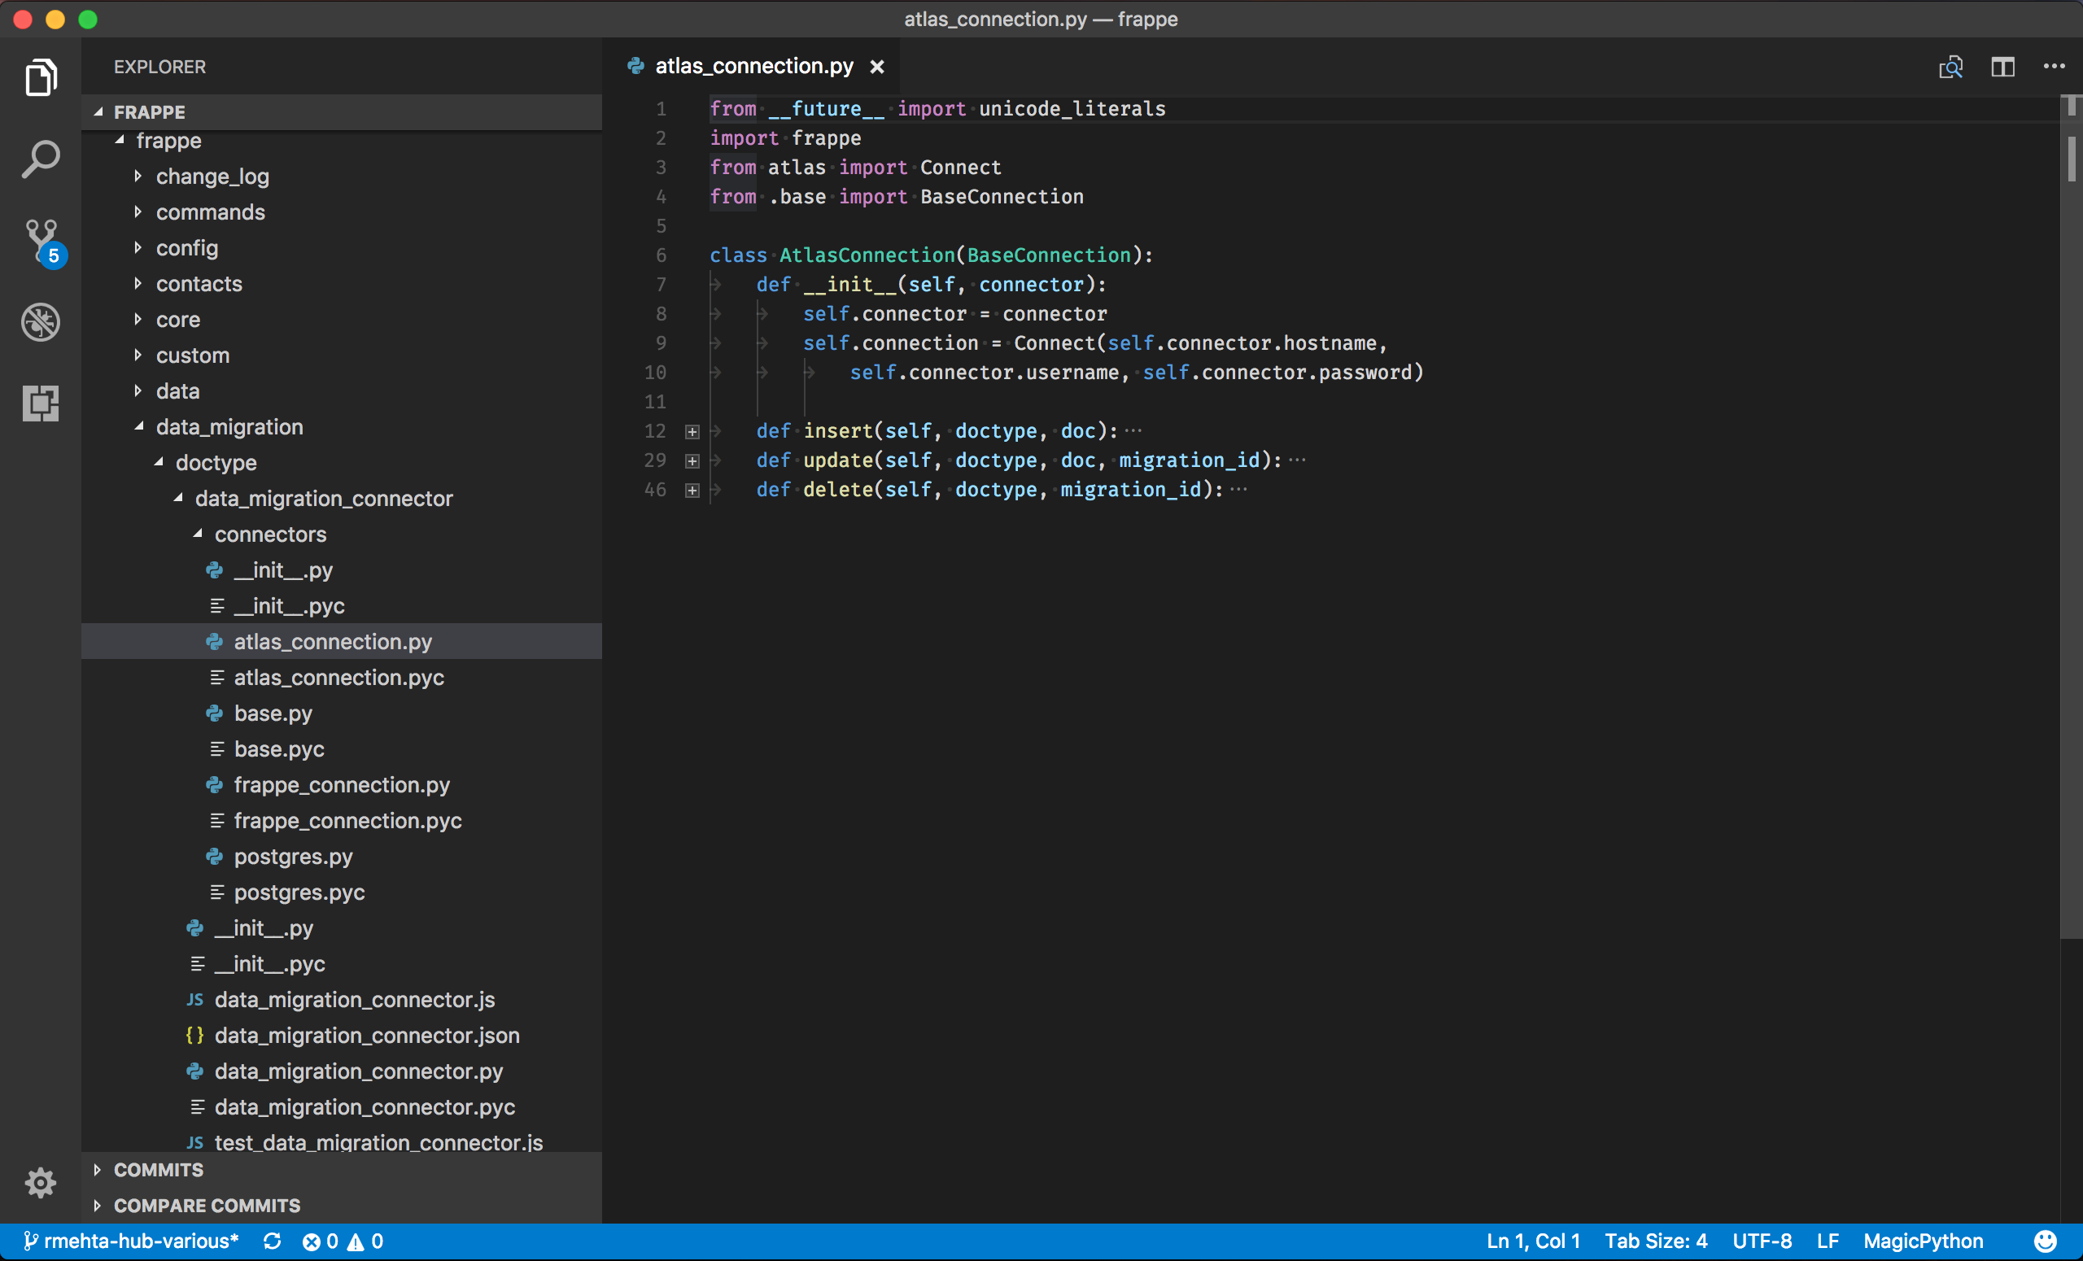Unfold the update method on line 29
2083x1261 pixels.
(692, 461)
